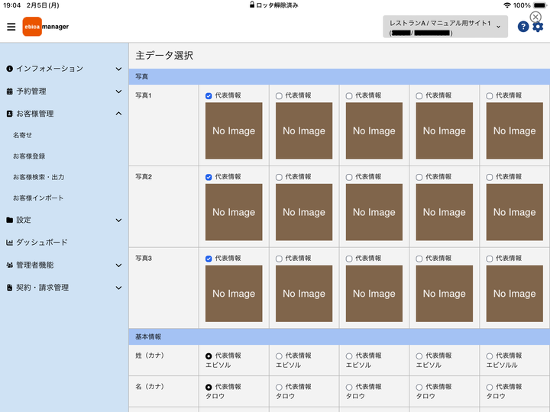The image size is (550, 412).
Task: Click the ebica manager logo
Action: (46, 27)
